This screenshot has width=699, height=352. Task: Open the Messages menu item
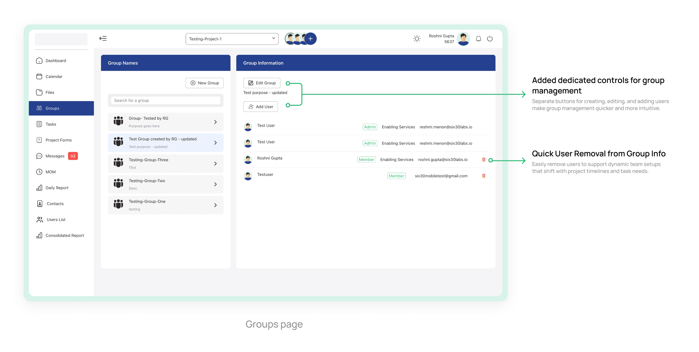[x=55, y=156]
